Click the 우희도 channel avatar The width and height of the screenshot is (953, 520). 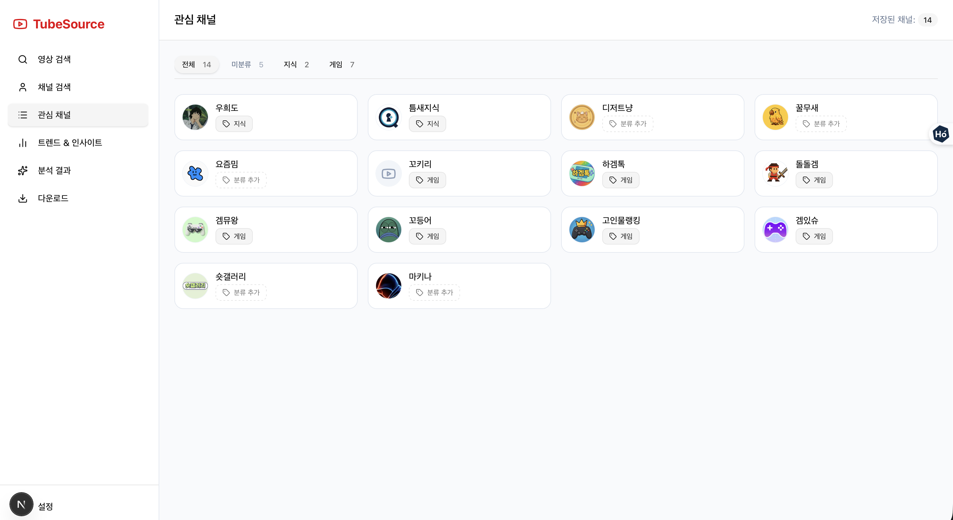point(195,117)
